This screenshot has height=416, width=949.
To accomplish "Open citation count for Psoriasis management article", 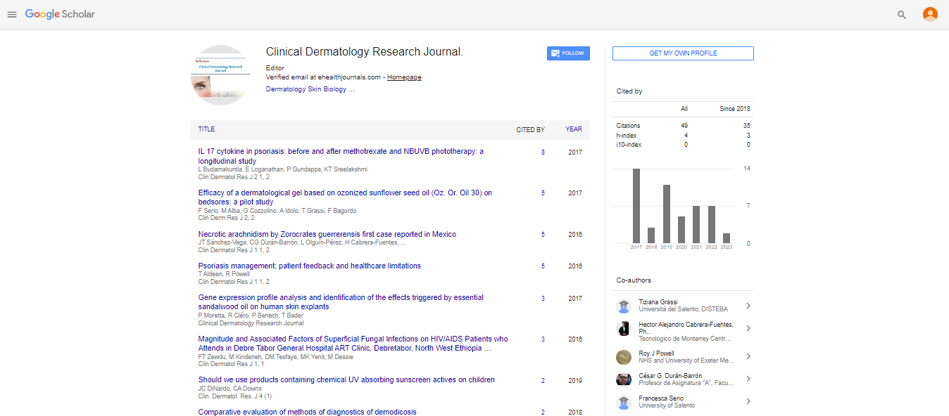I will [543, 266].
